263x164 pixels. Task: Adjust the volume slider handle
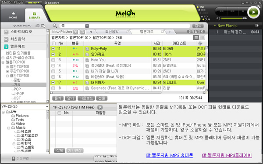click(x=245, y=18)
